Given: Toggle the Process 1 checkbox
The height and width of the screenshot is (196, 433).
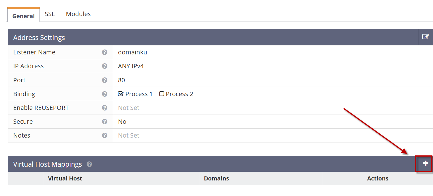Looking at the screenshot, I should pyautogui.click(x=121, y=94).
